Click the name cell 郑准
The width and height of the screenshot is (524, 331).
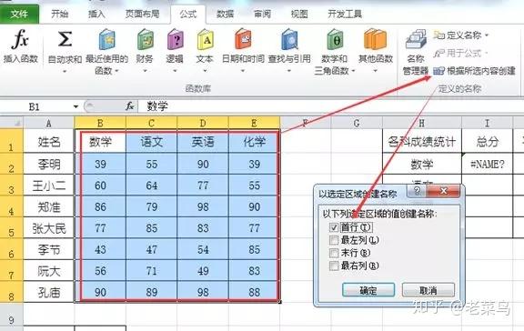pyautogui.click(x=49, y=206)
